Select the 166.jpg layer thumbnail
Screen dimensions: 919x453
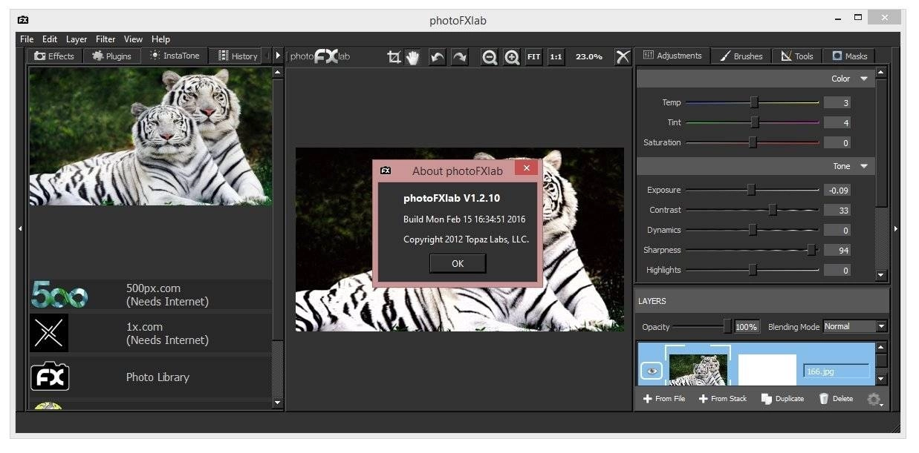pyautogui.click(x=698, y=370)
